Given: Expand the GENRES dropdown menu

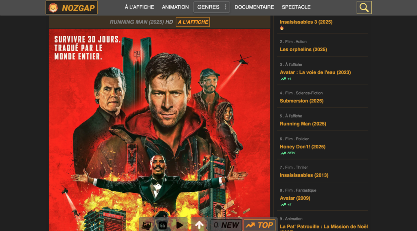Looking at the screenshot, I should pyautogui.click(x=208, y=7).
